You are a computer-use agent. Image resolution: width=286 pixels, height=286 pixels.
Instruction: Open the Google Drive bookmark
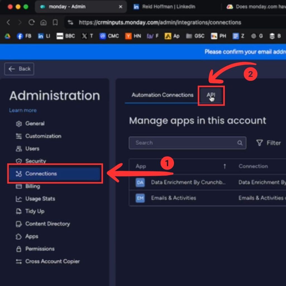click(8, 36)
